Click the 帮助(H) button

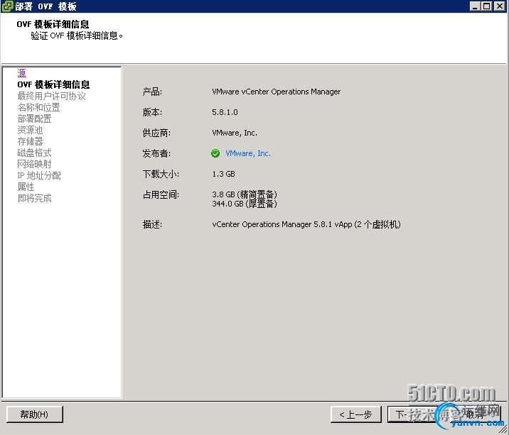tap(34, 414)
